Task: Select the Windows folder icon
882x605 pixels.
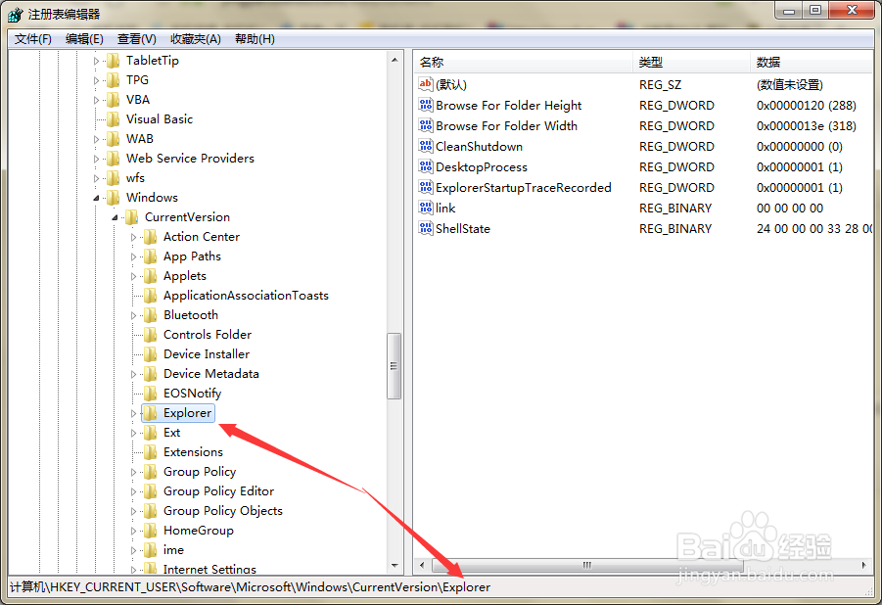Action: 113,198
